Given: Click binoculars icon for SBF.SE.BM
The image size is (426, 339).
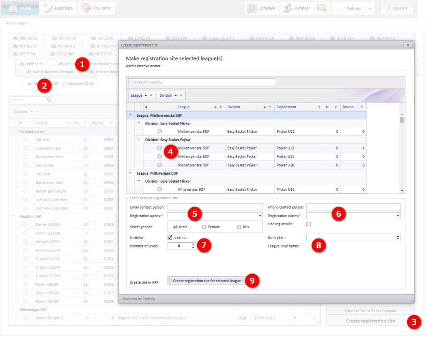Looking at the screenshot, I should tap(52, 54).
